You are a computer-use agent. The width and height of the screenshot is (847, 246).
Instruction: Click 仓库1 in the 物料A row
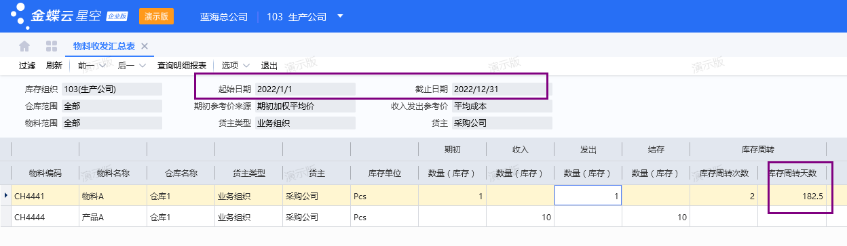pos(181,197)
